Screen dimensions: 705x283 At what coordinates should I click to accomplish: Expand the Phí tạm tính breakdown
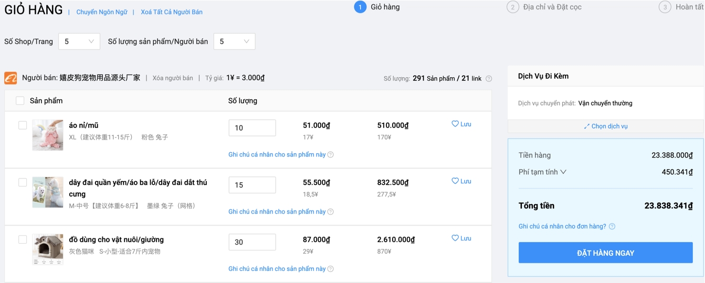pyautogui.click(x=563, y=172)
